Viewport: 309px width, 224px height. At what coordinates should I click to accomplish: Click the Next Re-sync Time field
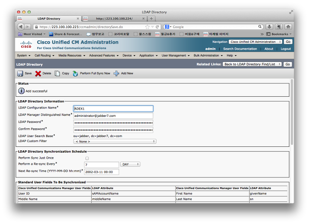click(102, 172)
